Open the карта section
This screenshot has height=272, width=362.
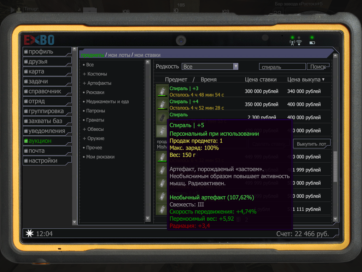[x=47, y=72]
